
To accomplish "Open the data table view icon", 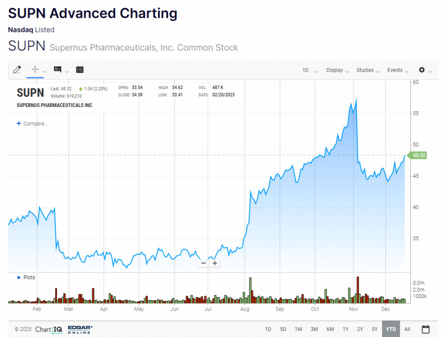I will pyautogui.click(x=79, y=70).
